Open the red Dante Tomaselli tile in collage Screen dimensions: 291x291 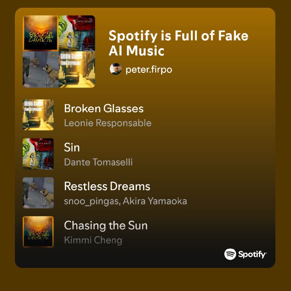click(x=77, y=33)
